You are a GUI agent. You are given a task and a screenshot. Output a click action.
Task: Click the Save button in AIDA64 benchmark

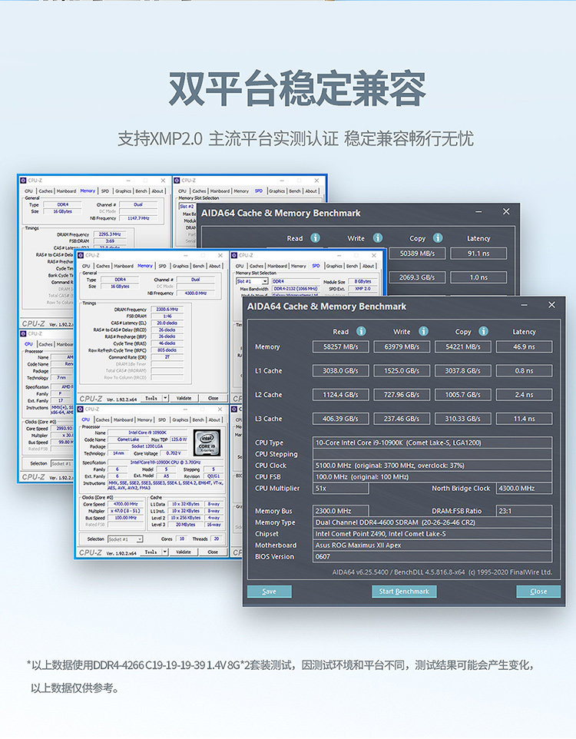[x=269, y=592]
